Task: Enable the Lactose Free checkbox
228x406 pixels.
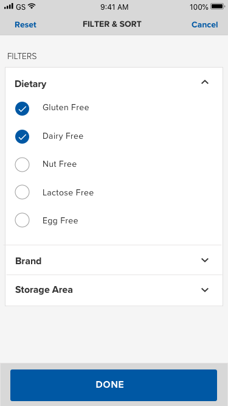Action: click(22, 192)
